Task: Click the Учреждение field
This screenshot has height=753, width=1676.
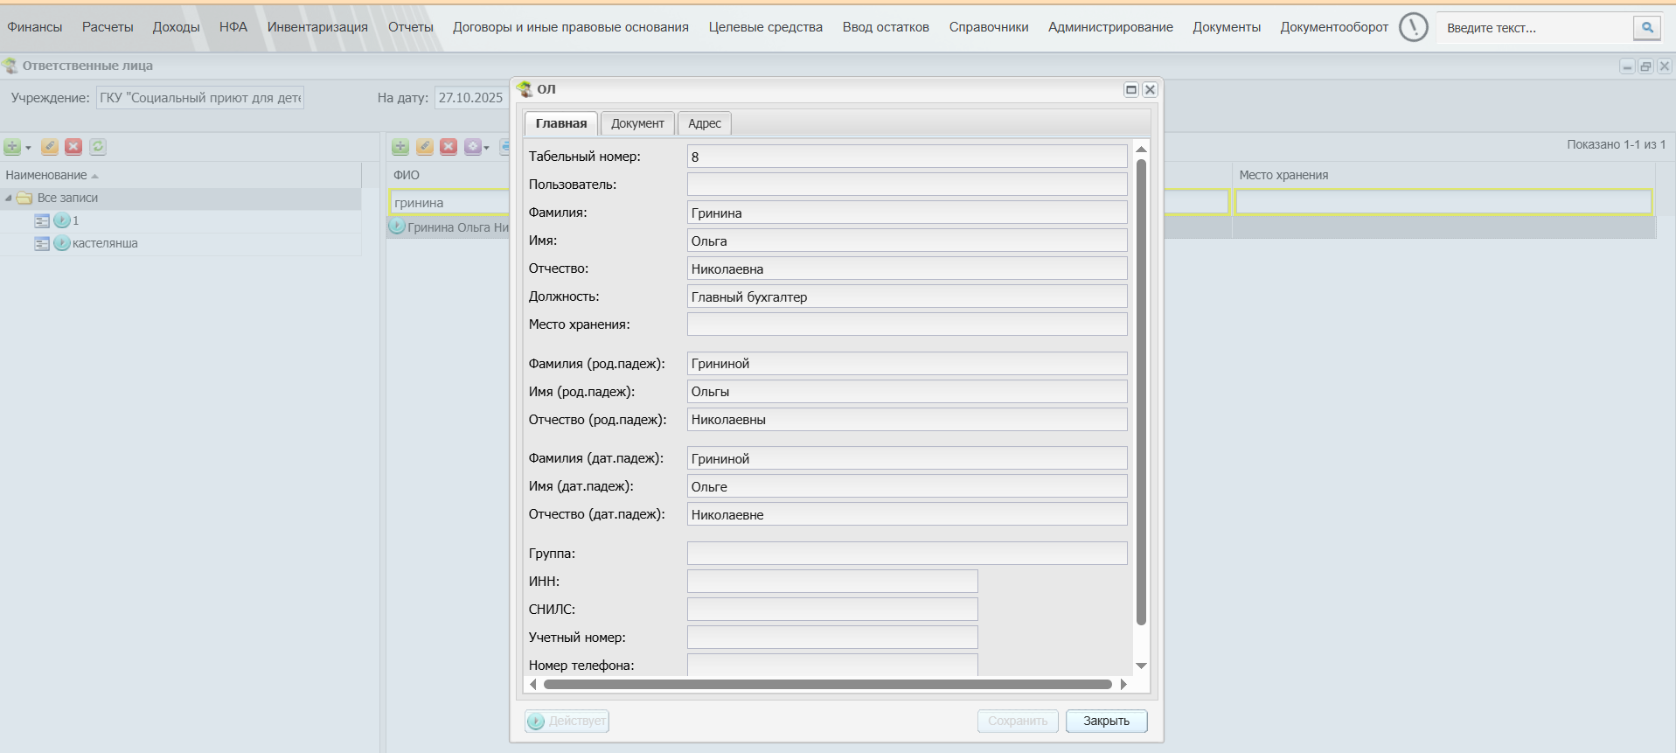Action: [200, 98]
